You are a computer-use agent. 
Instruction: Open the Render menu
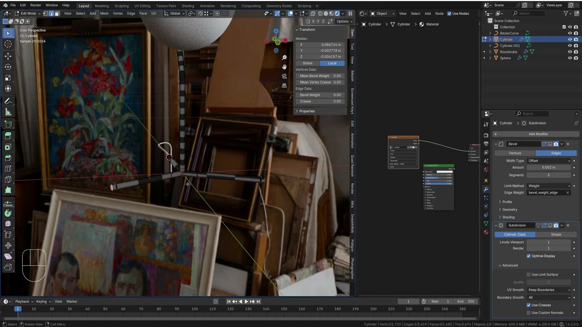36,5
